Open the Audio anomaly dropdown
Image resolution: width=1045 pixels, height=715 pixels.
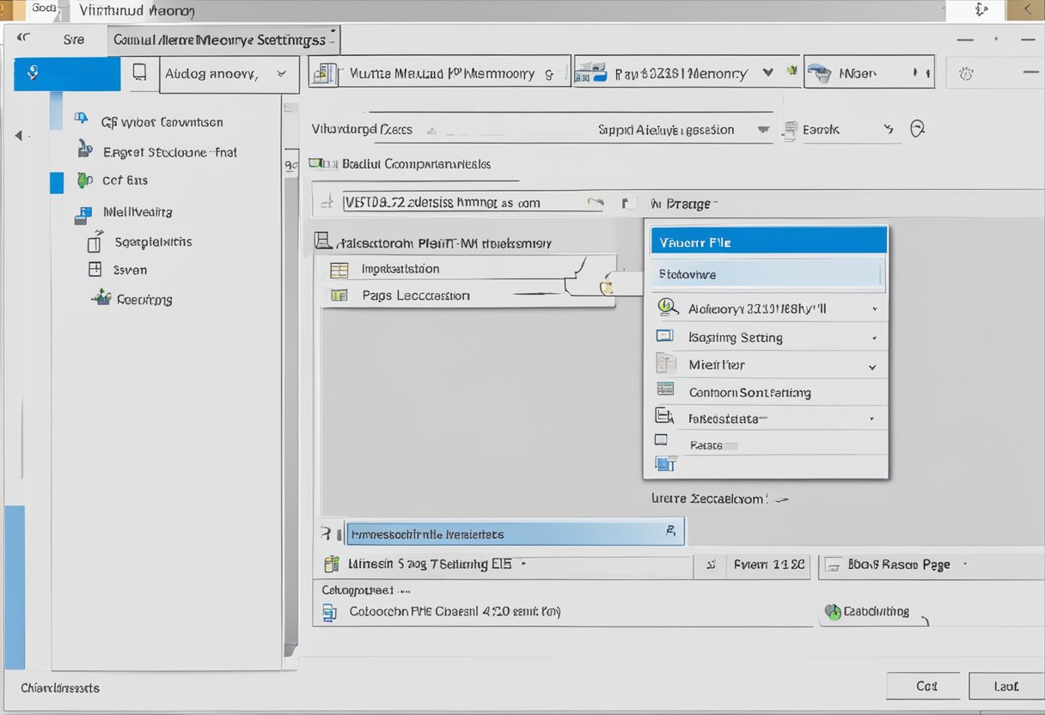click(x=229, y=74)
